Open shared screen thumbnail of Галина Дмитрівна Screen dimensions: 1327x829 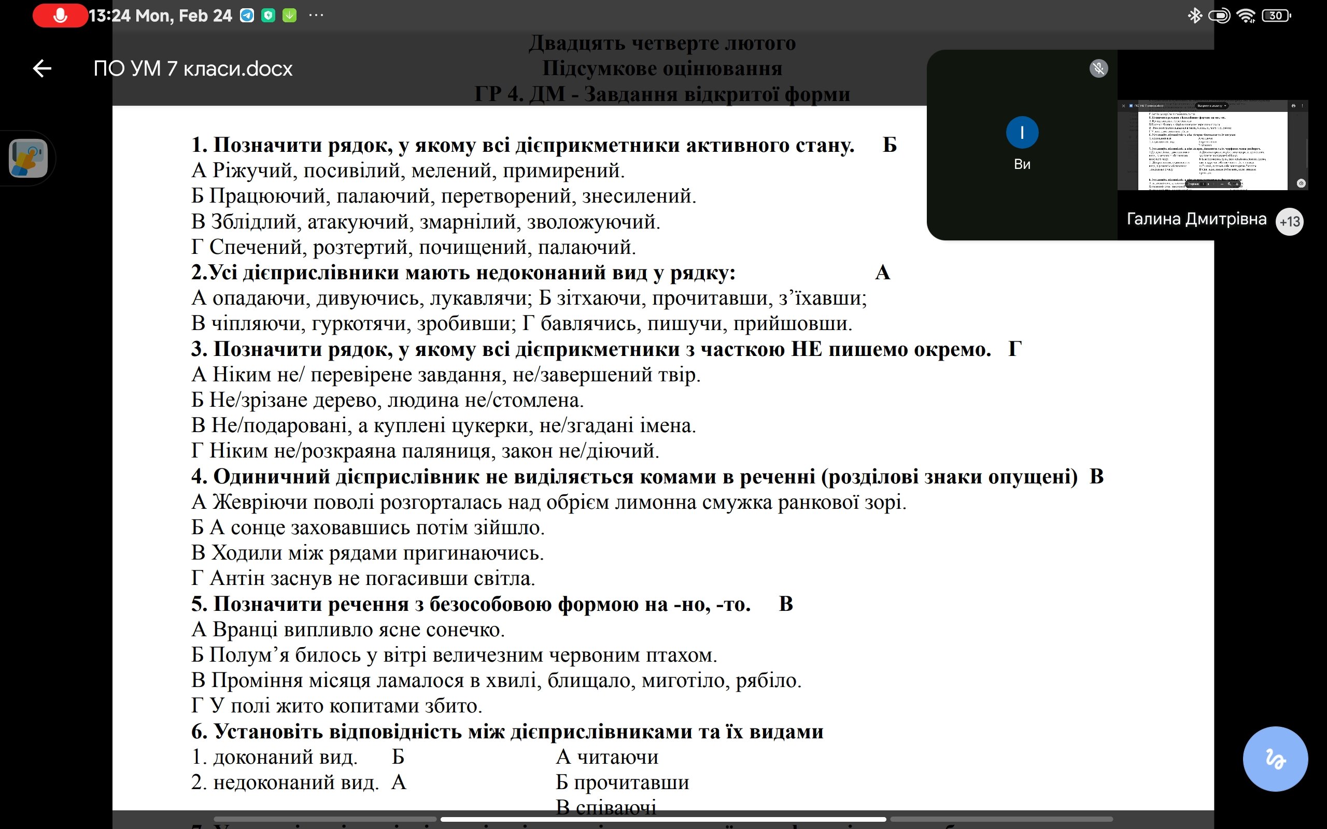pos(1212,145)
